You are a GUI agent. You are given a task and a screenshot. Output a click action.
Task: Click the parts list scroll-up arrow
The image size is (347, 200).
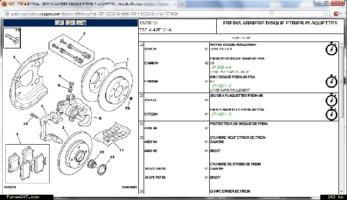[x=342, y=44]
